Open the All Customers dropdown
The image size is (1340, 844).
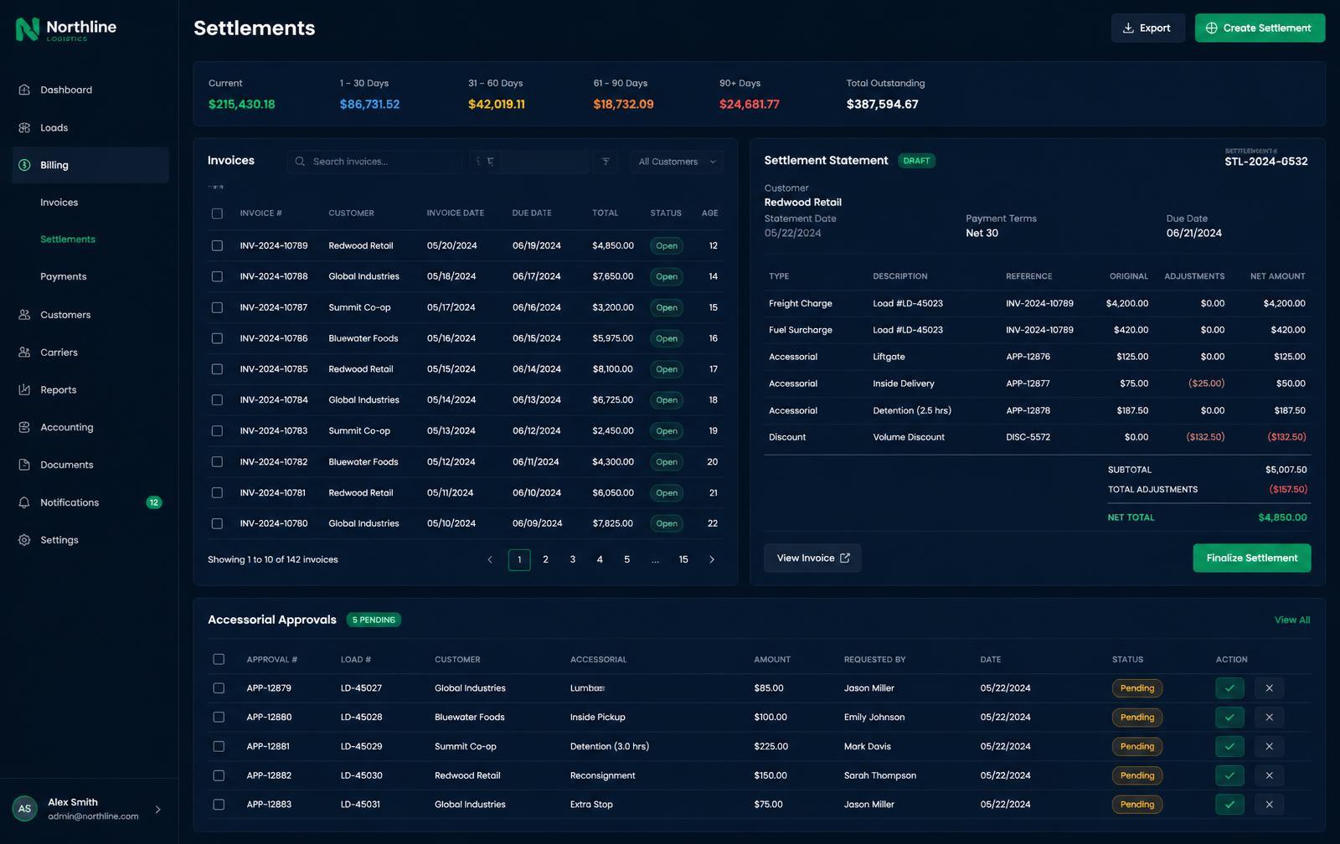coord(677,162)
